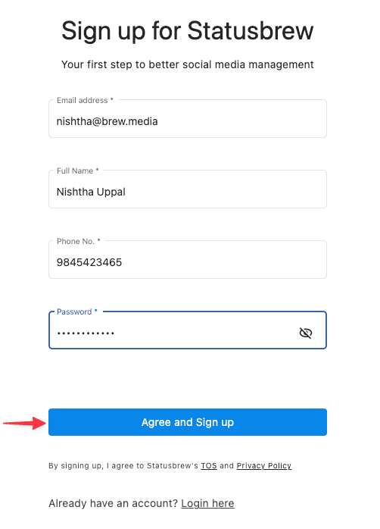Click the entered nishtha@brew.media email text
380x529 pixels.
coord(107,121)
